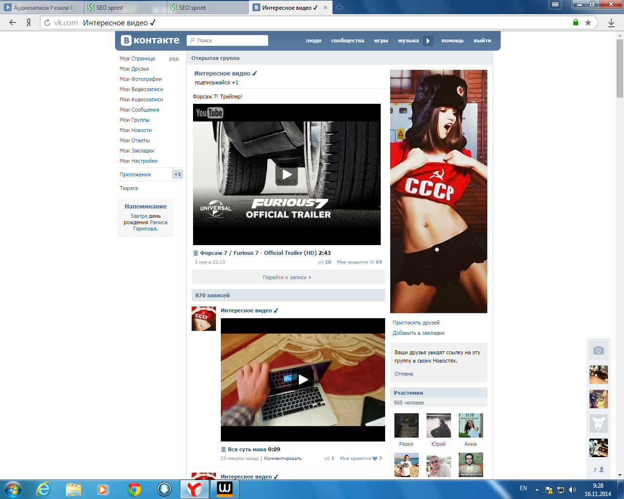This screenshot has height=499, width=624.
Task: Switch to first 'SEO sprint' tab
Action: [x=126, y=7]
